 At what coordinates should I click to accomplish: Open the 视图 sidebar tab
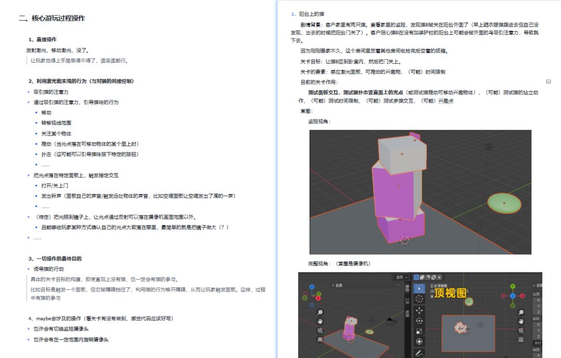408,314
